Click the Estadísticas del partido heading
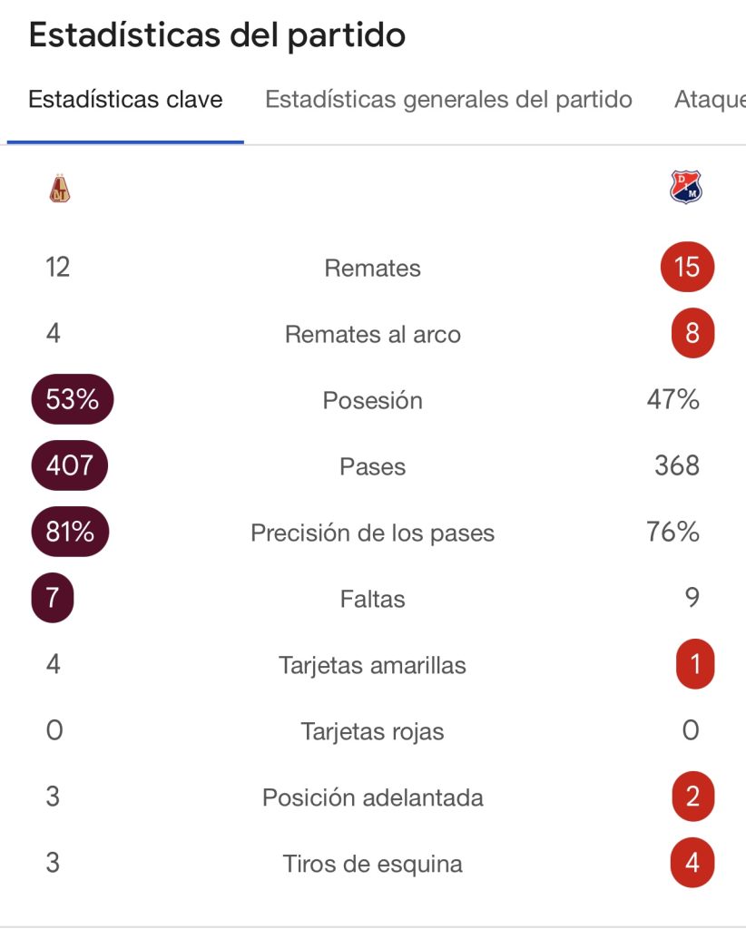Image resolution: width=746 pixels, height=929 pixels. (x=217, y=35)
